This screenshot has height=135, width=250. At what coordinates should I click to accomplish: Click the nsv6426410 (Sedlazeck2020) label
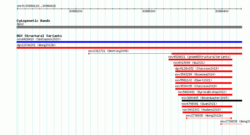click(39, 39)
